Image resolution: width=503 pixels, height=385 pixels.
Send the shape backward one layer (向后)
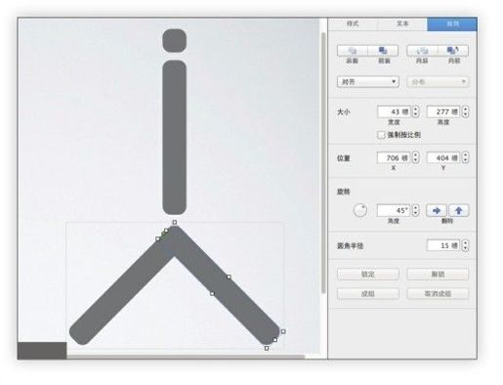click(x=422, y=51)
